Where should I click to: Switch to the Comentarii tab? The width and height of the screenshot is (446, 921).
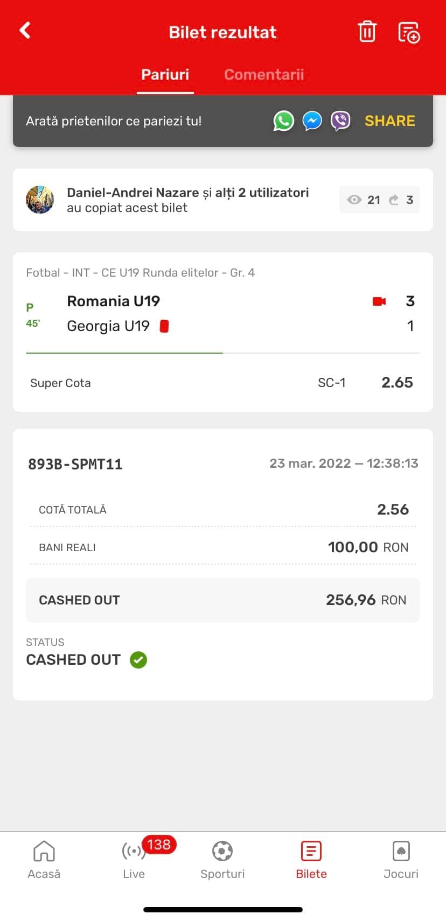[x=264, y=74]
